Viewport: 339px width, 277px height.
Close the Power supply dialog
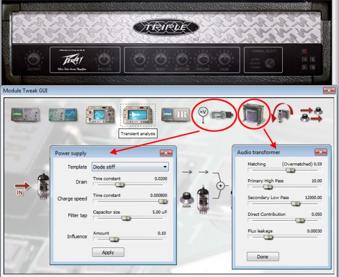point(166,154)
